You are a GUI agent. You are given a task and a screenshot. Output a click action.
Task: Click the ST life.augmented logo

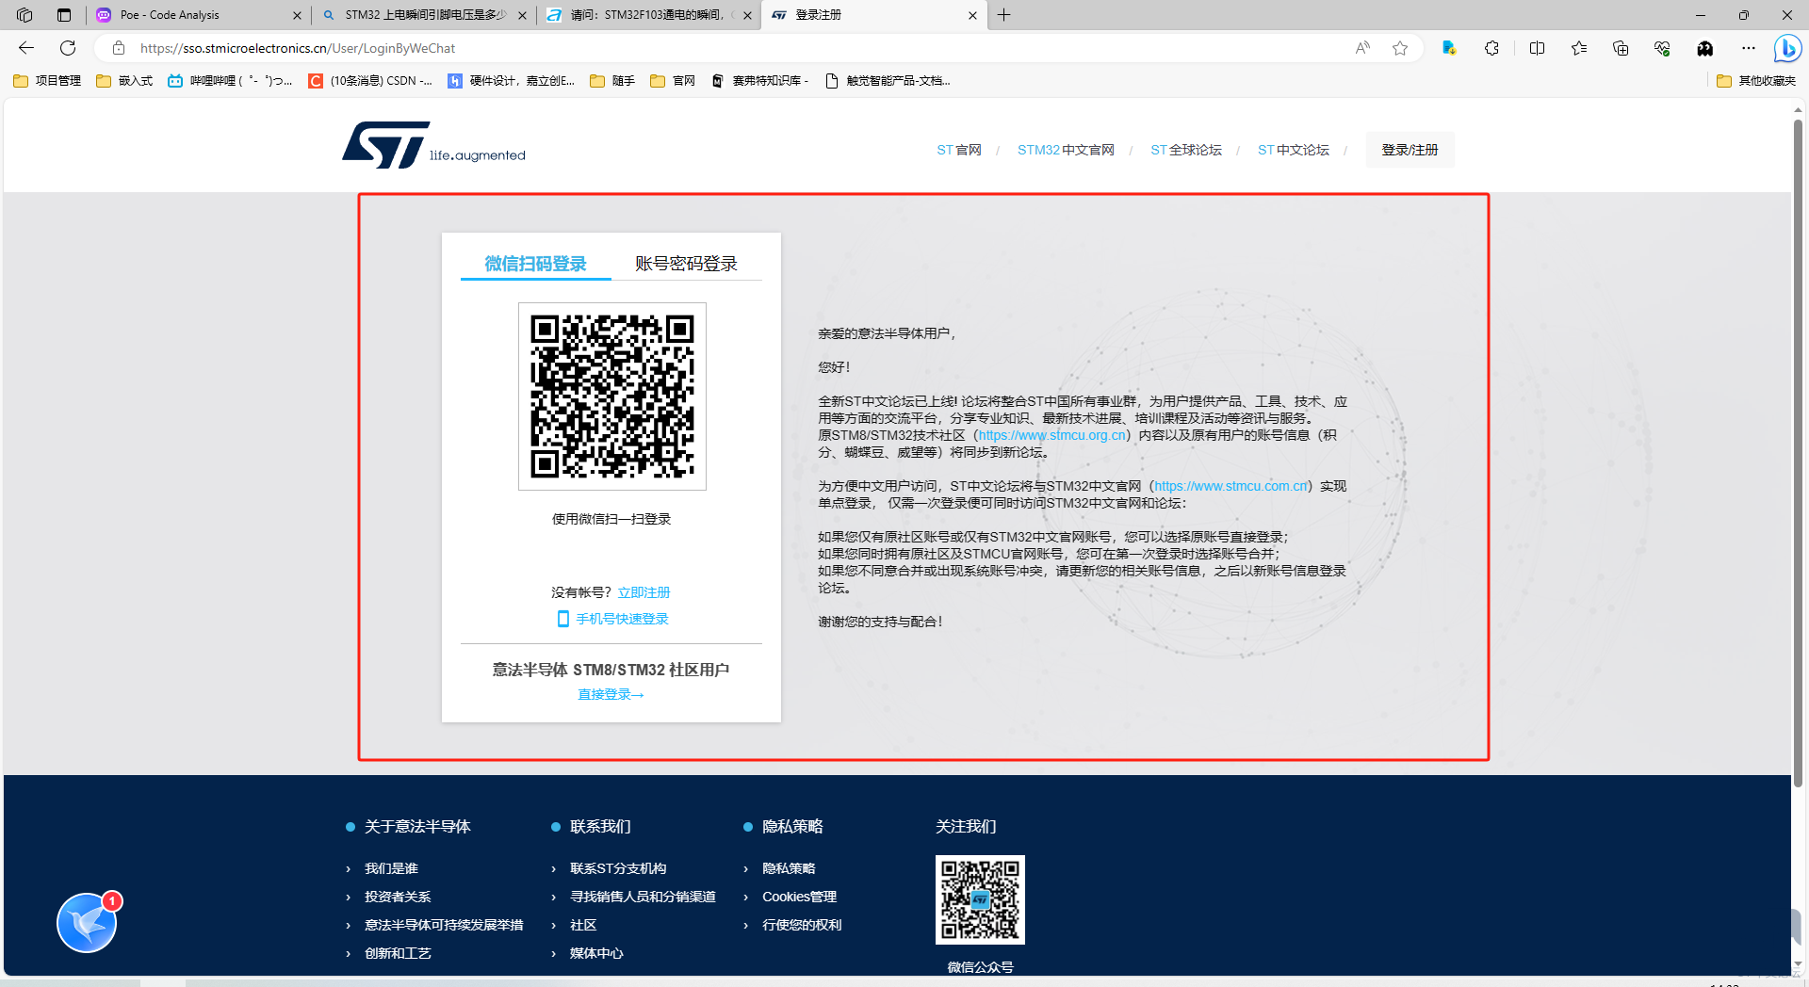pos(433,145)
